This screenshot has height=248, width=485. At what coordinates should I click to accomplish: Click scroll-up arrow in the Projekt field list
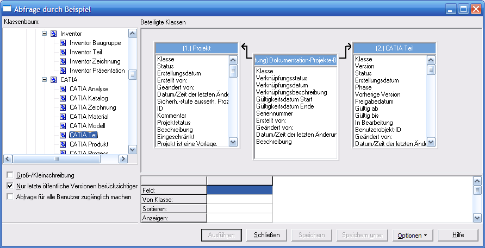(x=233, y=60)
